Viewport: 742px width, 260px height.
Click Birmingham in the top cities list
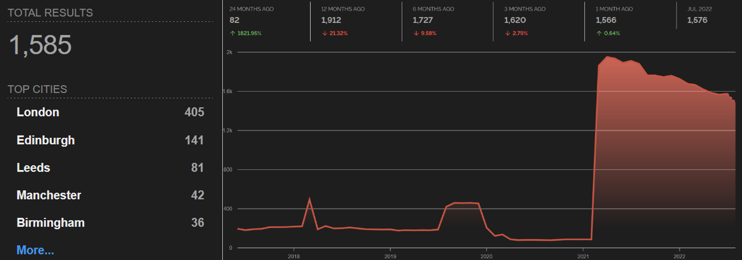(x=50, y=222)
